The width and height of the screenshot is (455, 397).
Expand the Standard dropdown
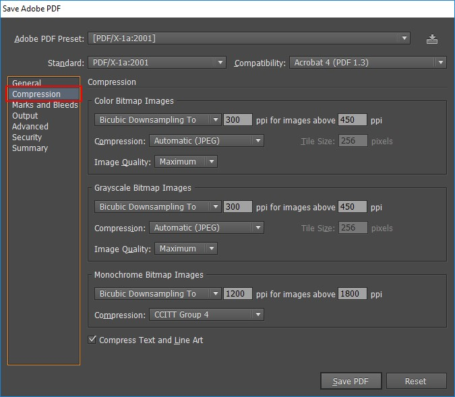point(156,63)
